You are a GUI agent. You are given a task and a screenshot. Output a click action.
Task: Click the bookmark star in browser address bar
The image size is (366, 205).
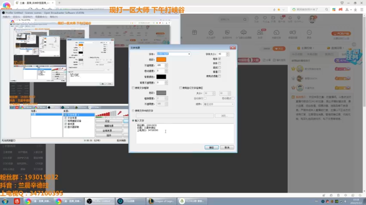click(x=279, y=10)
